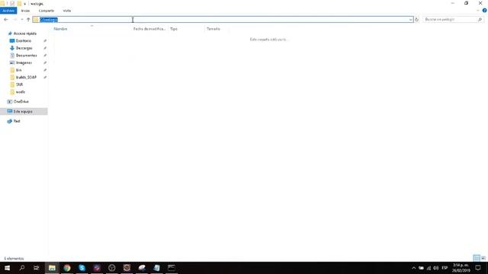
Task: Switch to the Compartir ribbon tab
Action: click(47, 11)
